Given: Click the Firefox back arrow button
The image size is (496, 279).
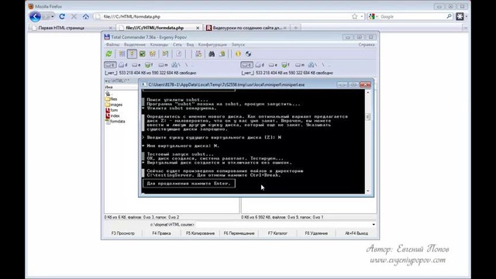Looking at the screenshot, I should coord(35,16).
